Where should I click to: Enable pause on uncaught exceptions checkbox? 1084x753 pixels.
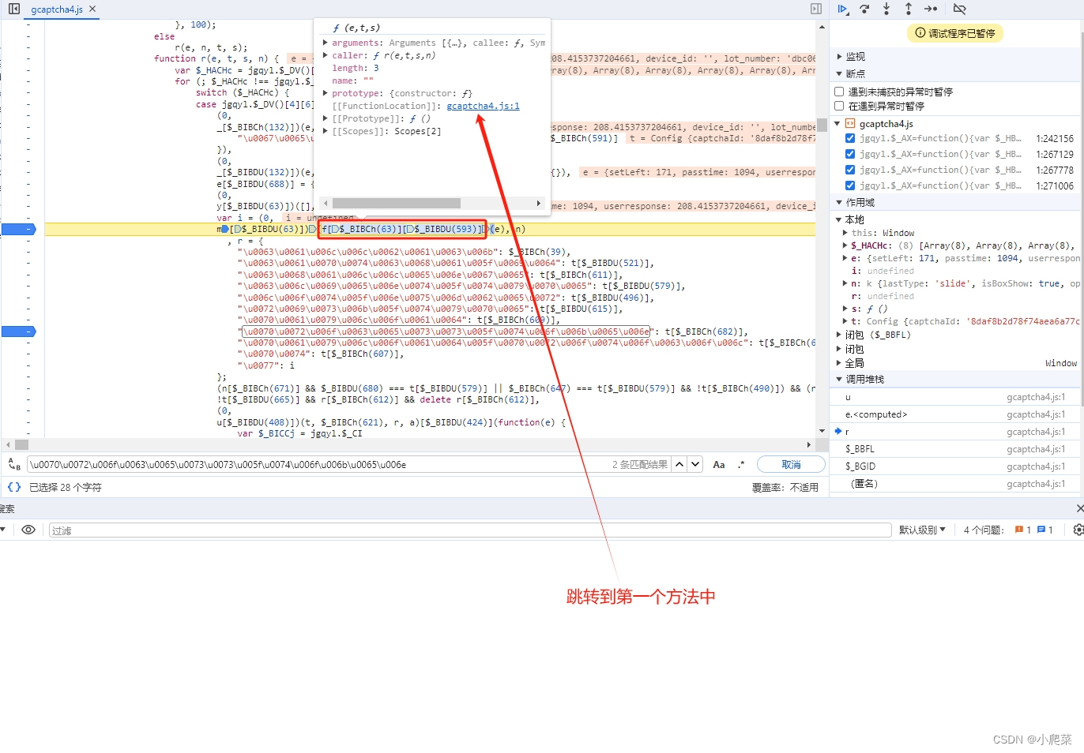coord(839,92)
